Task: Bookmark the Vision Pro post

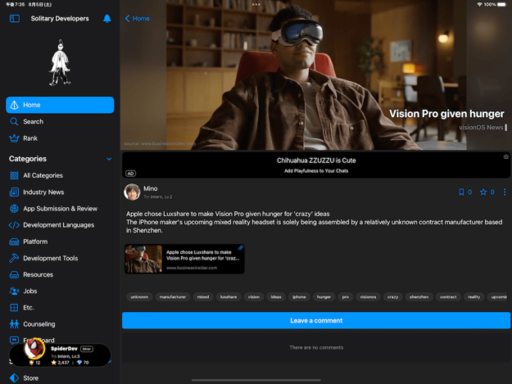Action: [461, 192]
